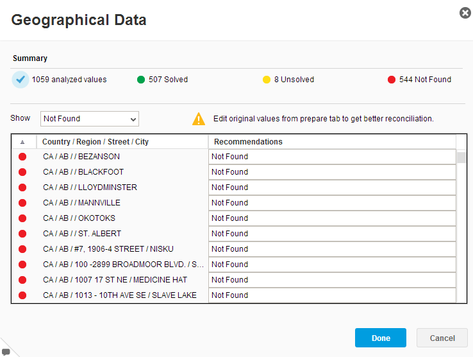473x357 pixels.
Task: Click the yellow Unsolved status dot
Action: (x=267, y=80)
